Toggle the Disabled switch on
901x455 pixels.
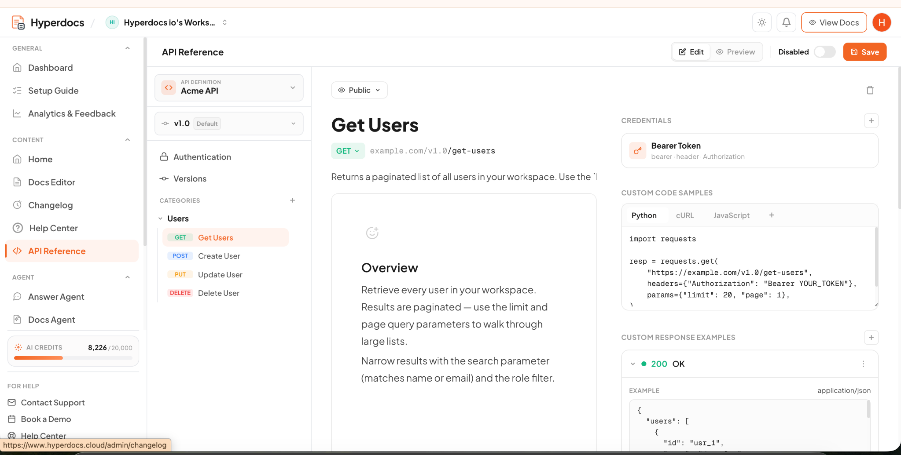[x=824, y=52]
